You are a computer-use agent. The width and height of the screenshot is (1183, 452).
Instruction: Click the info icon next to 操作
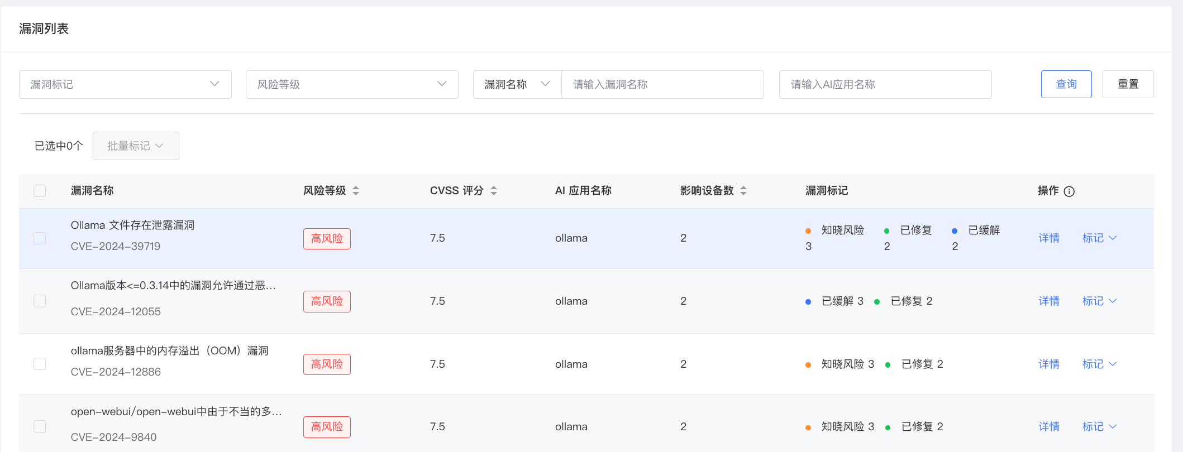coord(1069,191)
